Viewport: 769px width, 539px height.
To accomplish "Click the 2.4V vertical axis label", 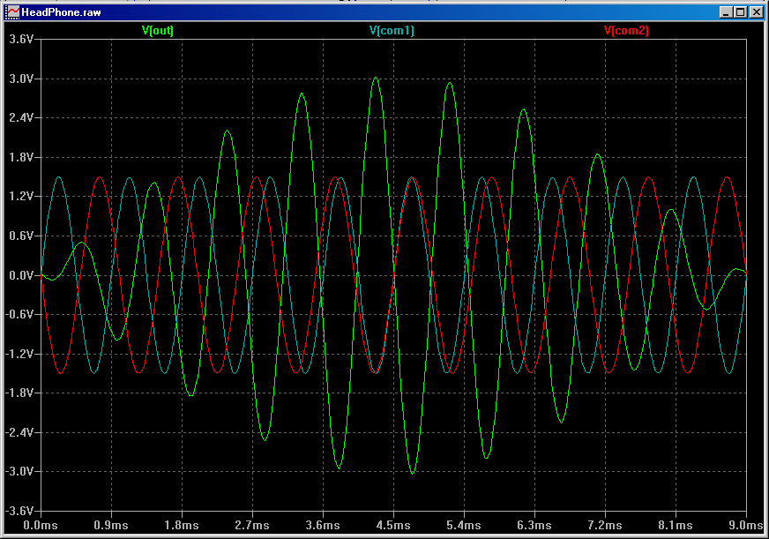I will coord(21,117).
